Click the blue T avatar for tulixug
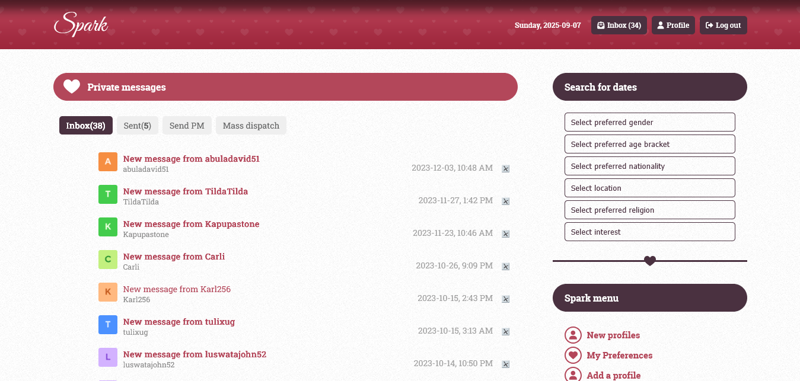800x381 pixels. (107, 325)
